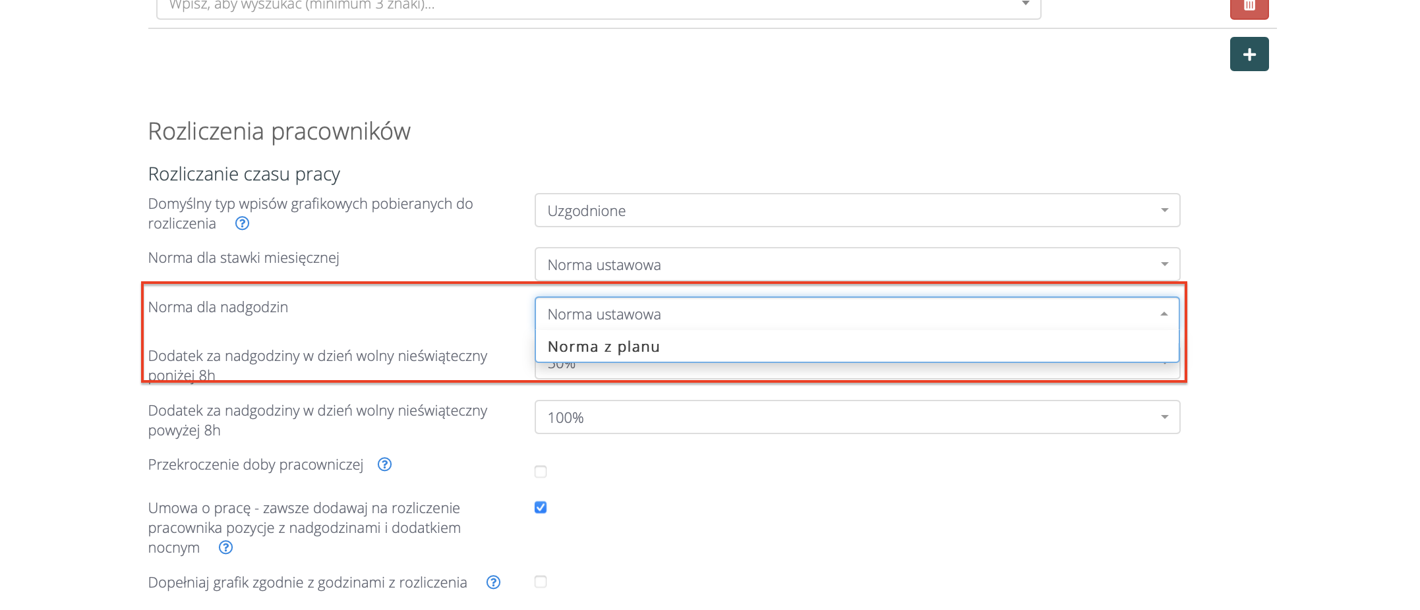
Task: Uncheck Umowa o pracę nadgodziny checkbox
Action: (541, 507)
